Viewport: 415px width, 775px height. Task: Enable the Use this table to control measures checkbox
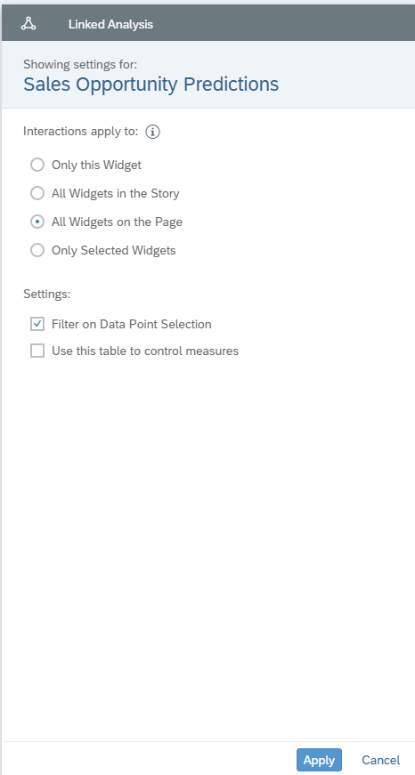(37, 351)
